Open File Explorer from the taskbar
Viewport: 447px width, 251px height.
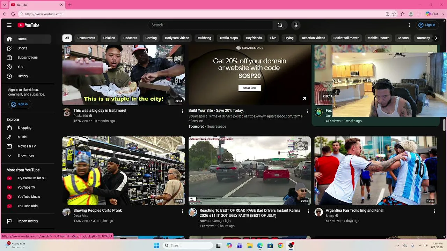[x=250, y=245]
